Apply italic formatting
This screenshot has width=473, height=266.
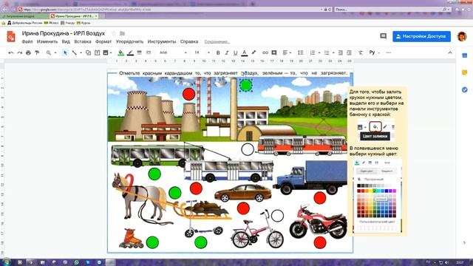pos(227,52)
